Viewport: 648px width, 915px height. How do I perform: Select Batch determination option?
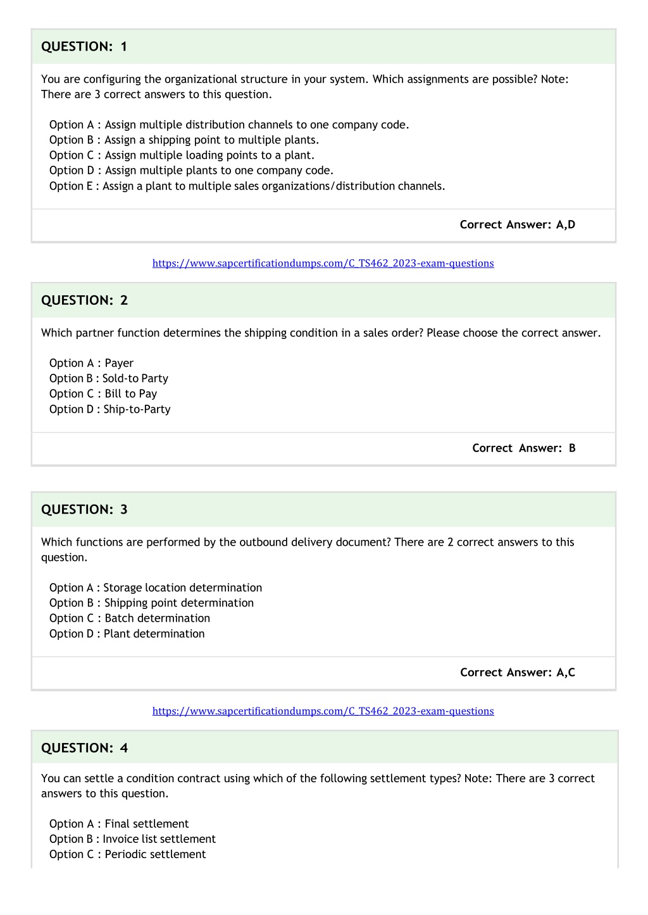coord(130,618)
